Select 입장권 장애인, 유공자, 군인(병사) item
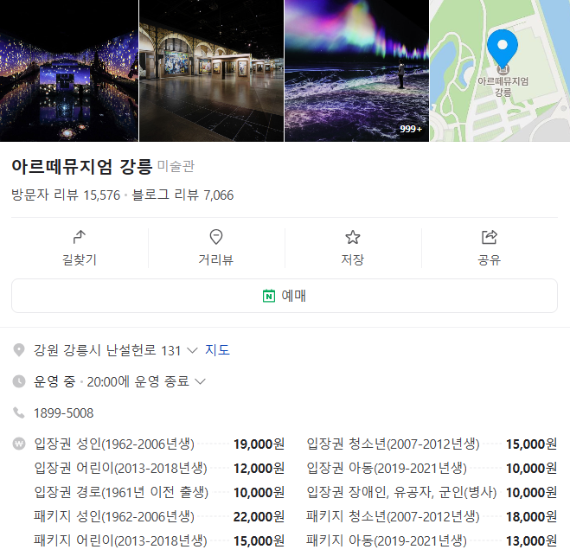 401,492
